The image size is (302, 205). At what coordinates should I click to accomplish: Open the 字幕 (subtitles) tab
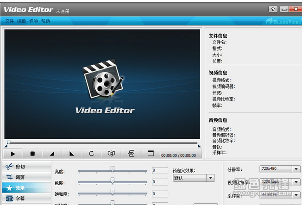(26, 198)
